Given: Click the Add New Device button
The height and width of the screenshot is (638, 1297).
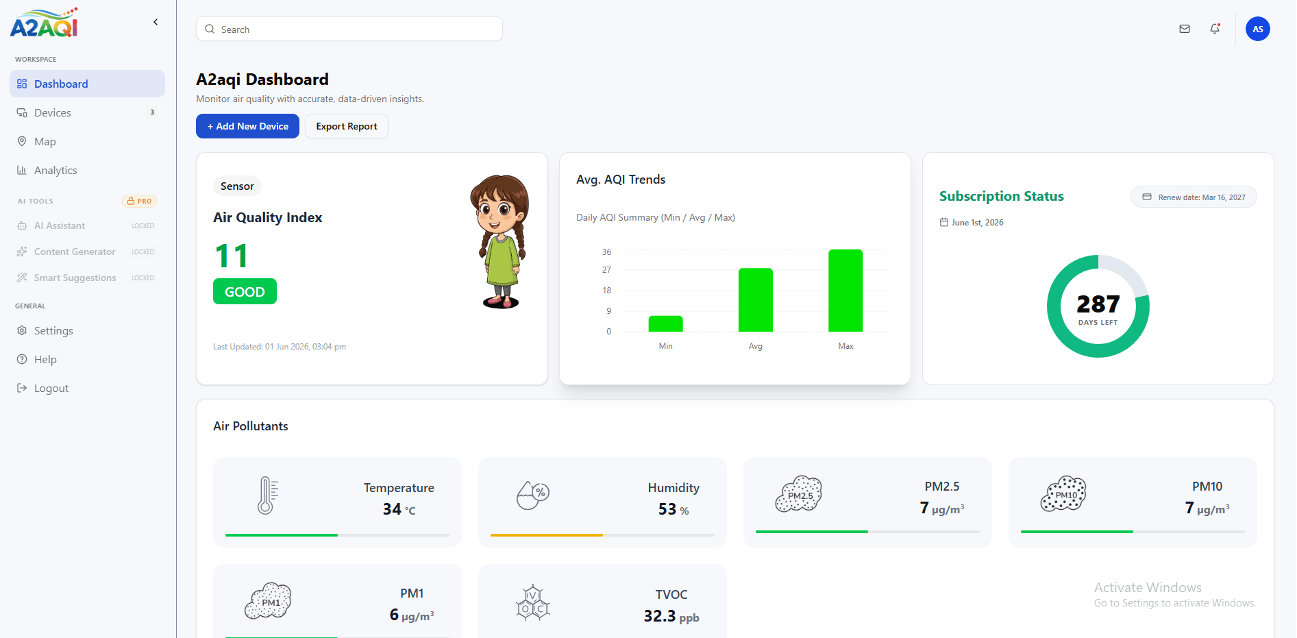Looking at the screenshot, I should (x=247, y=126).
